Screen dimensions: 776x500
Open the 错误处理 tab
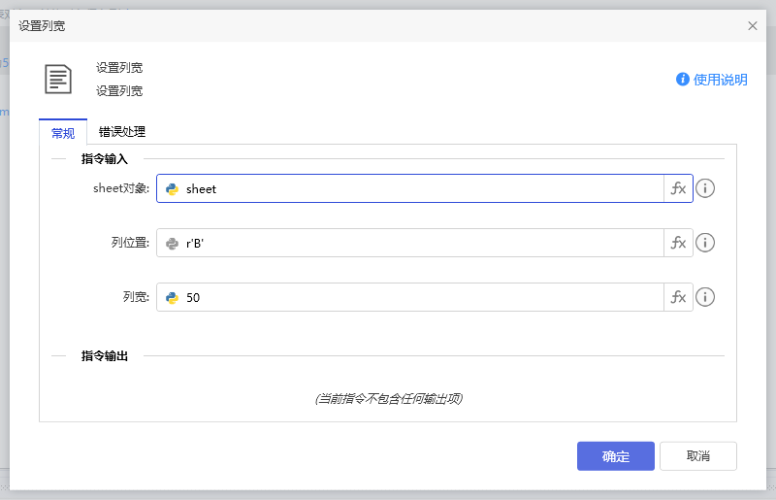(x=122, y=132)
